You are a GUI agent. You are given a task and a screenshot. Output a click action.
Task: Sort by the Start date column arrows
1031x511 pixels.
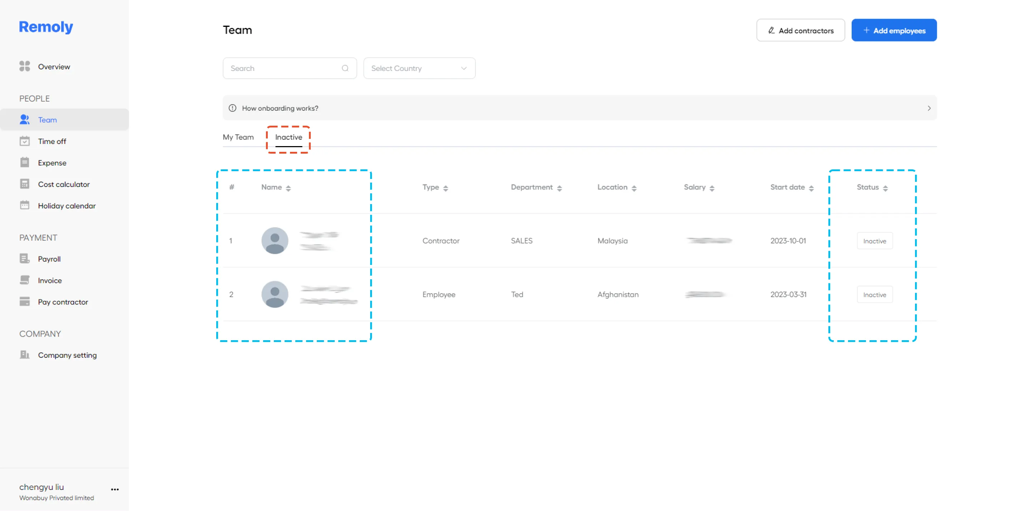pos(811,188)
